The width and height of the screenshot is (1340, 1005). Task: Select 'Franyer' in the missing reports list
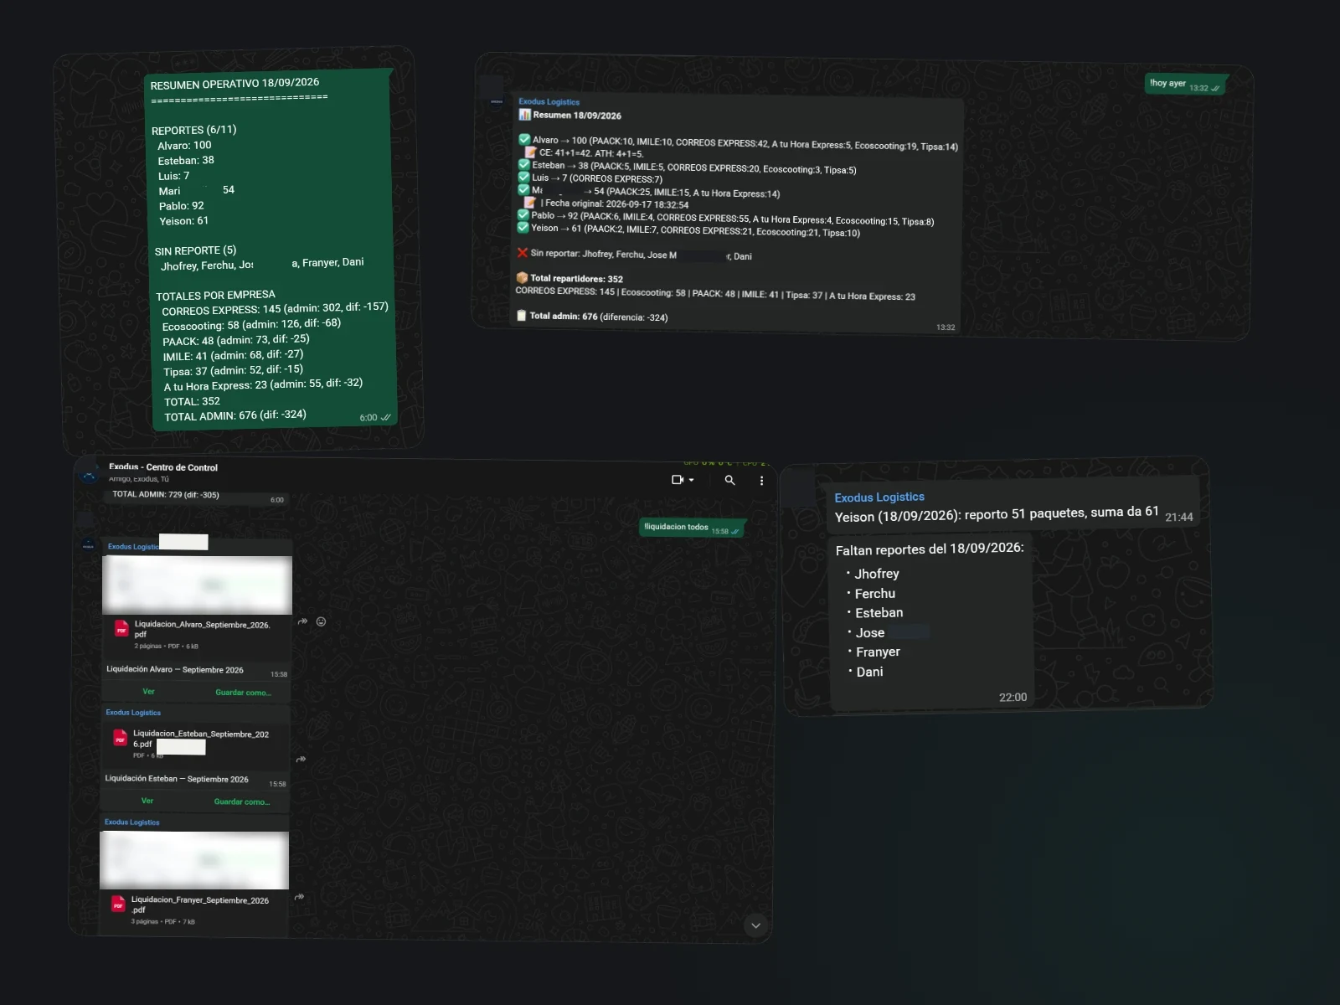[x=878, y=652]
